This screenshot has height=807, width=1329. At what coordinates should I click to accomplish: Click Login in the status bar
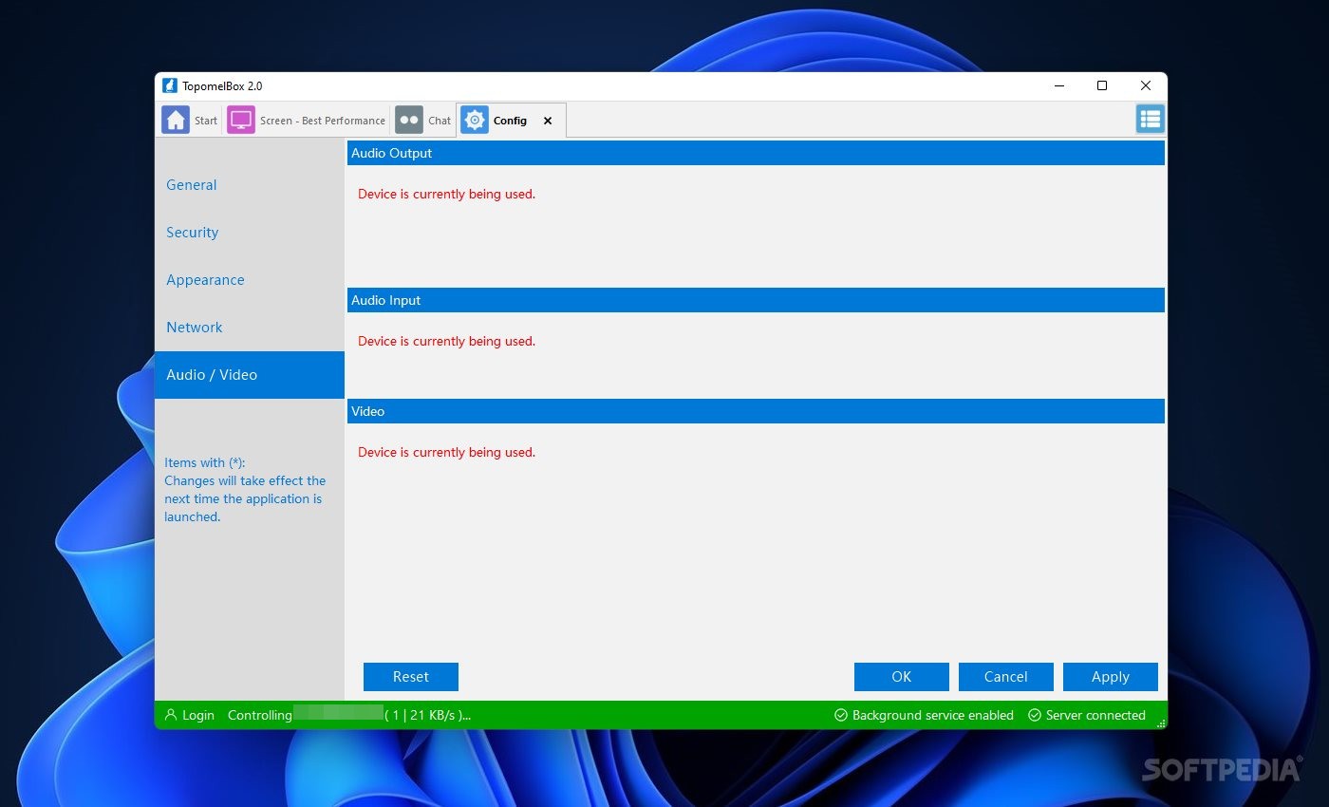tap(198, 715)
